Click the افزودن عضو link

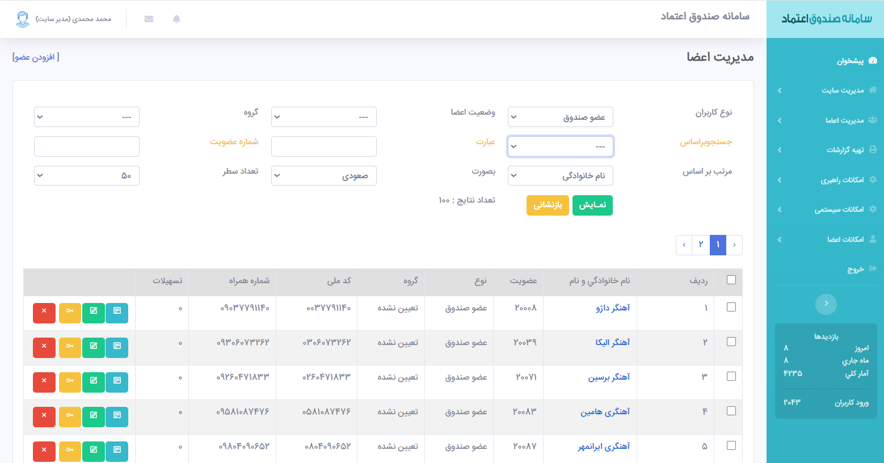coord(36,57)
